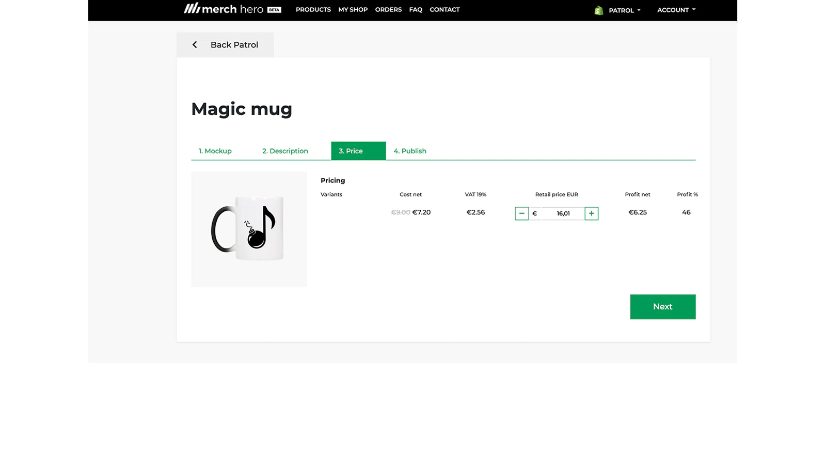
Task: Open the FAQ page
Action: point(416,9)
